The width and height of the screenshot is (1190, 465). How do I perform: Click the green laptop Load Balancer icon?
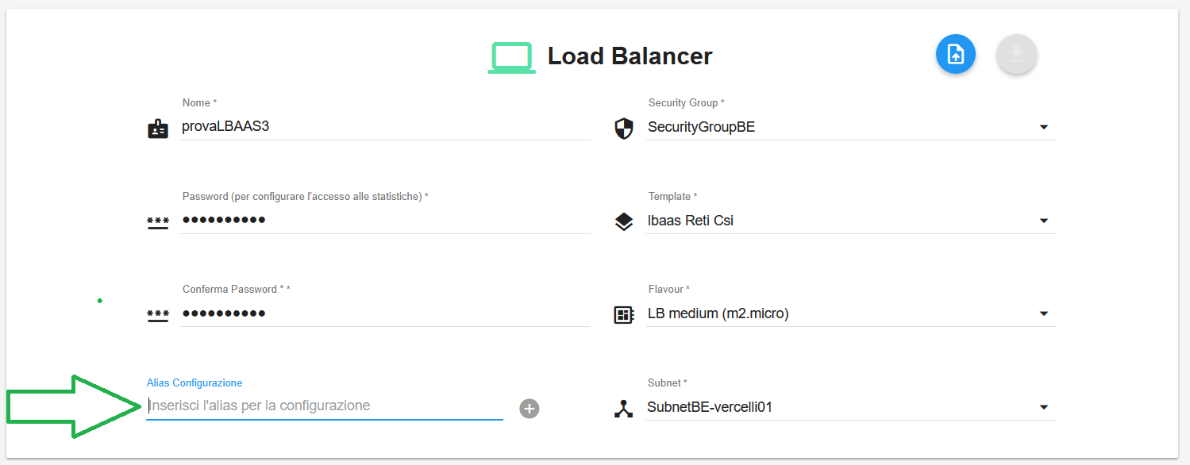coord(511,57)
